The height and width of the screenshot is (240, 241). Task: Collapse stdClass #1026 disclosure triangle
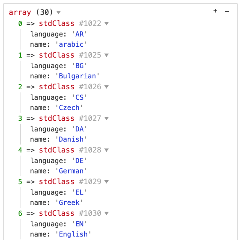point(106,87)
